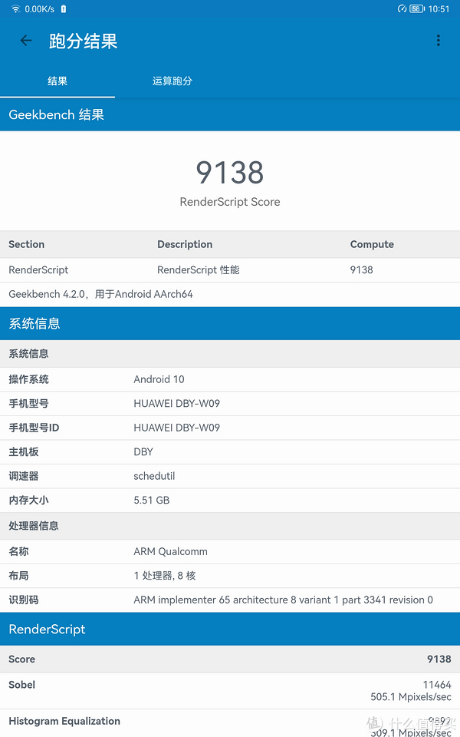Tap the 手机型号ID label

click(34, 428)
